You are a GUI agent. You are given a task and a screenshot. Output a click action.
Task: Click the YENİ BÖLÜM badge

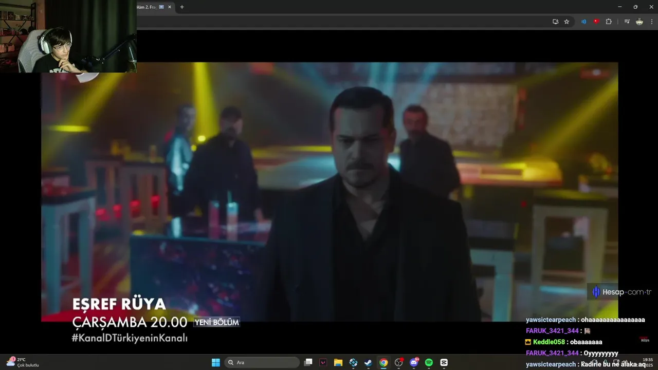pos(216,322)
